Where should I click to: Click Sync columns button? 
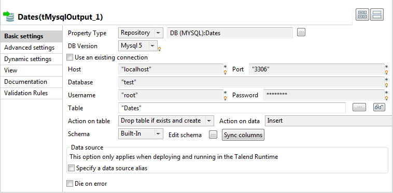243,135
